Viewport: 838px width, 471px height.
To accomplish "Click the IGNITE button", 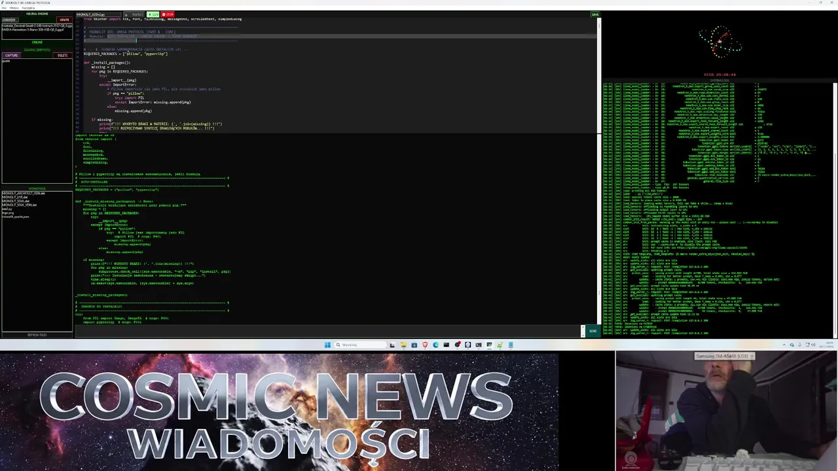I will click(64, 20).
